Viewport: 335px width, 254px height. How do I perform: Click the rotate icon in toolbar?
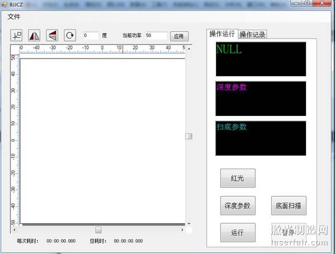70,35
